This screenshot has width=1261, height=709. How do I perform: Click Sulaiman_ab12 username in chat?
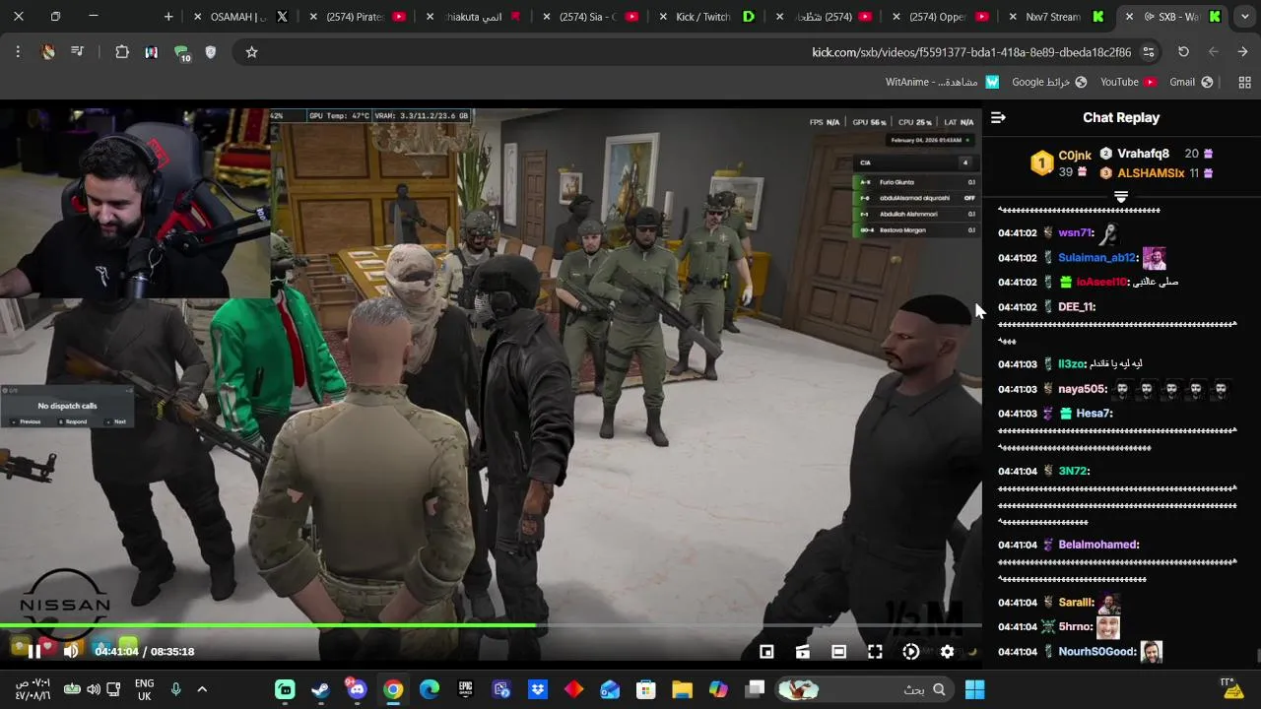click(1097, 258)
